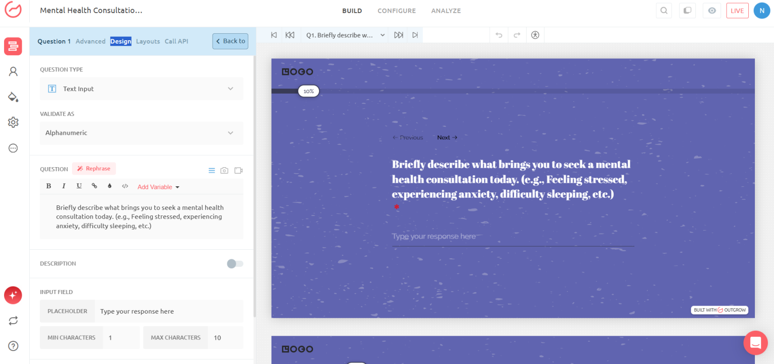Open the accessibility icon in toolbar

point(535,35)
